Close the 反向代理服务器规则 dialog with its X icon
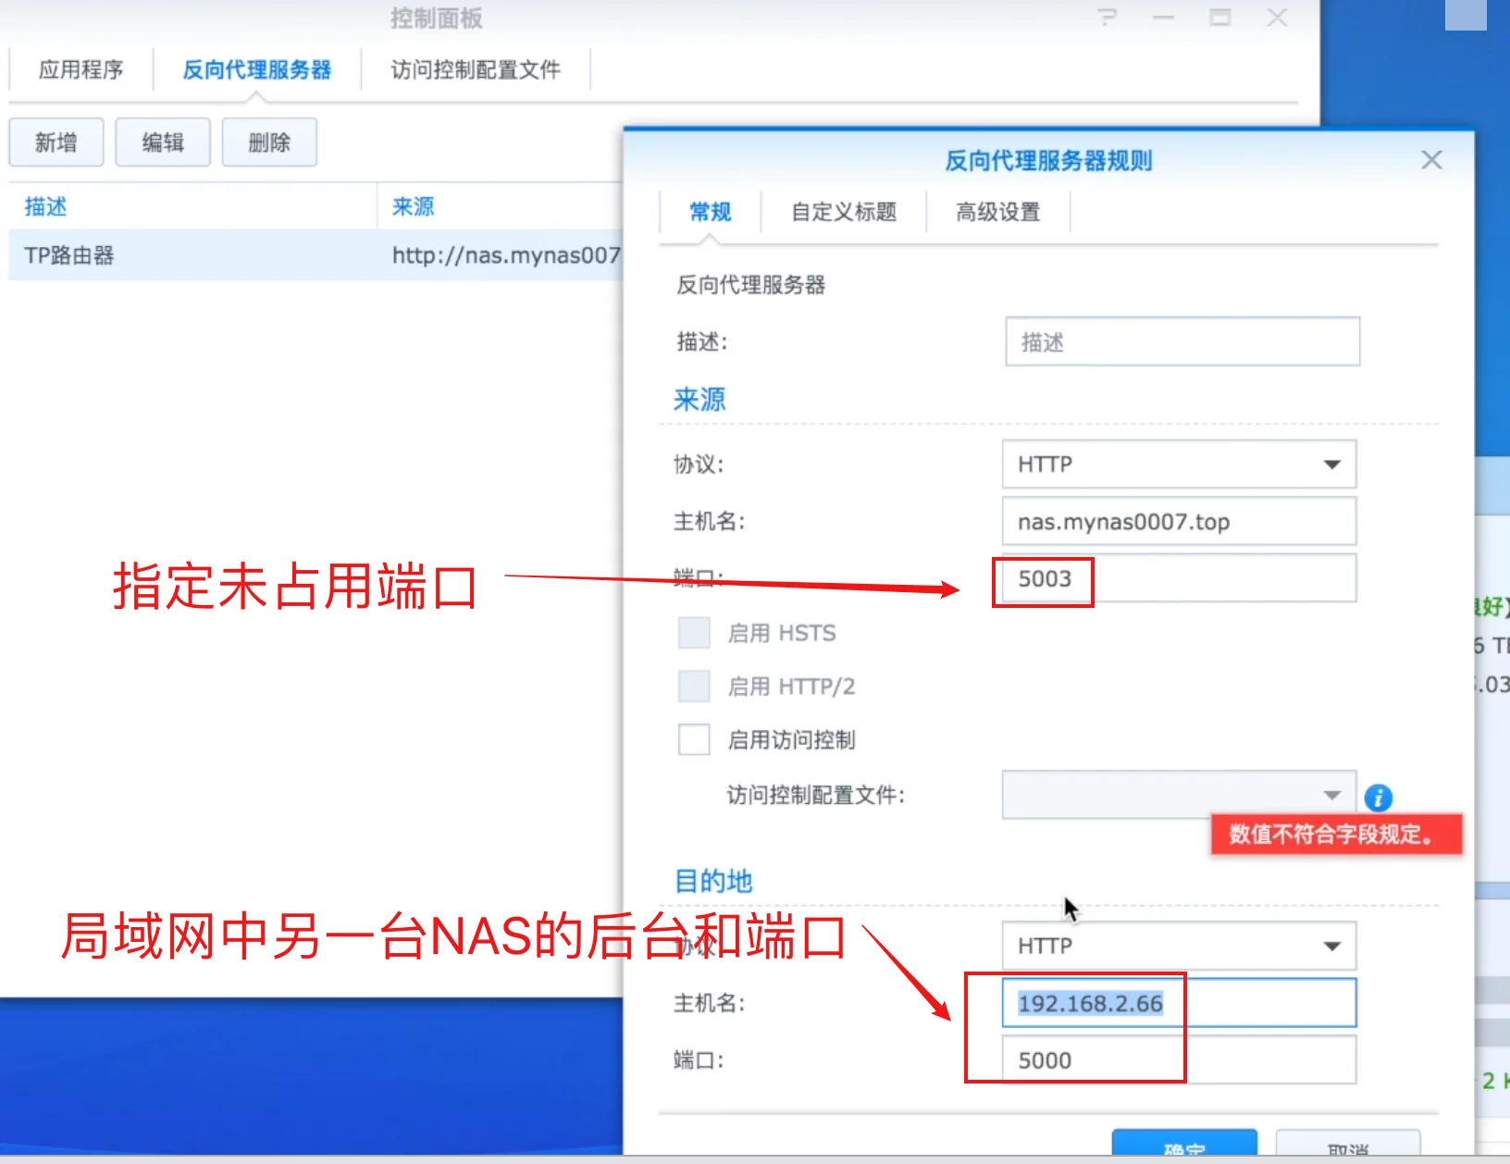The height and width of the screenshot is (1164, 1510). click(1430, 159)
